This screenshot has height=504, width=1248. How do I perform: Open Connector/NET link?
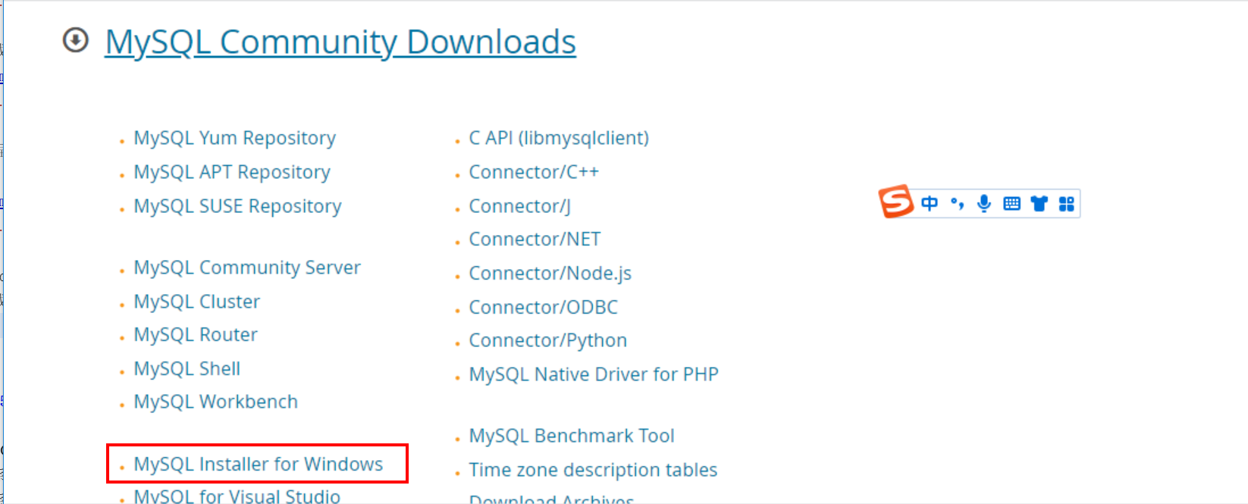click(535, 239)
